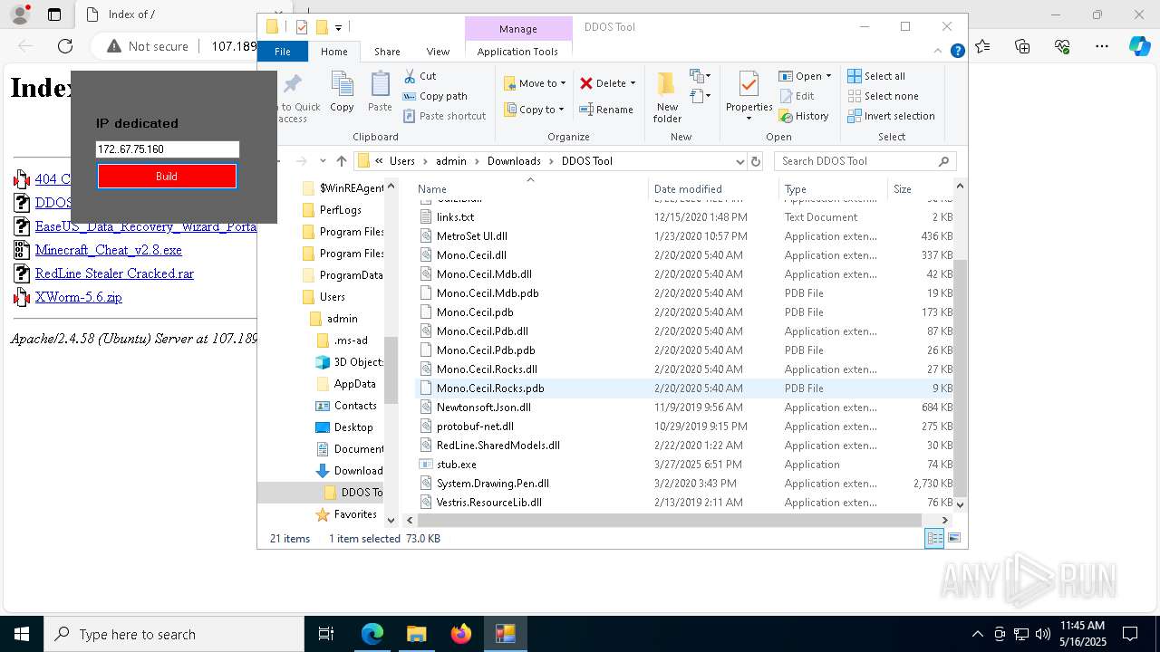The height and width of the screenshot is (652, 1160).
Task: Select Desktop in navigation tree
Action: point(353,427)
